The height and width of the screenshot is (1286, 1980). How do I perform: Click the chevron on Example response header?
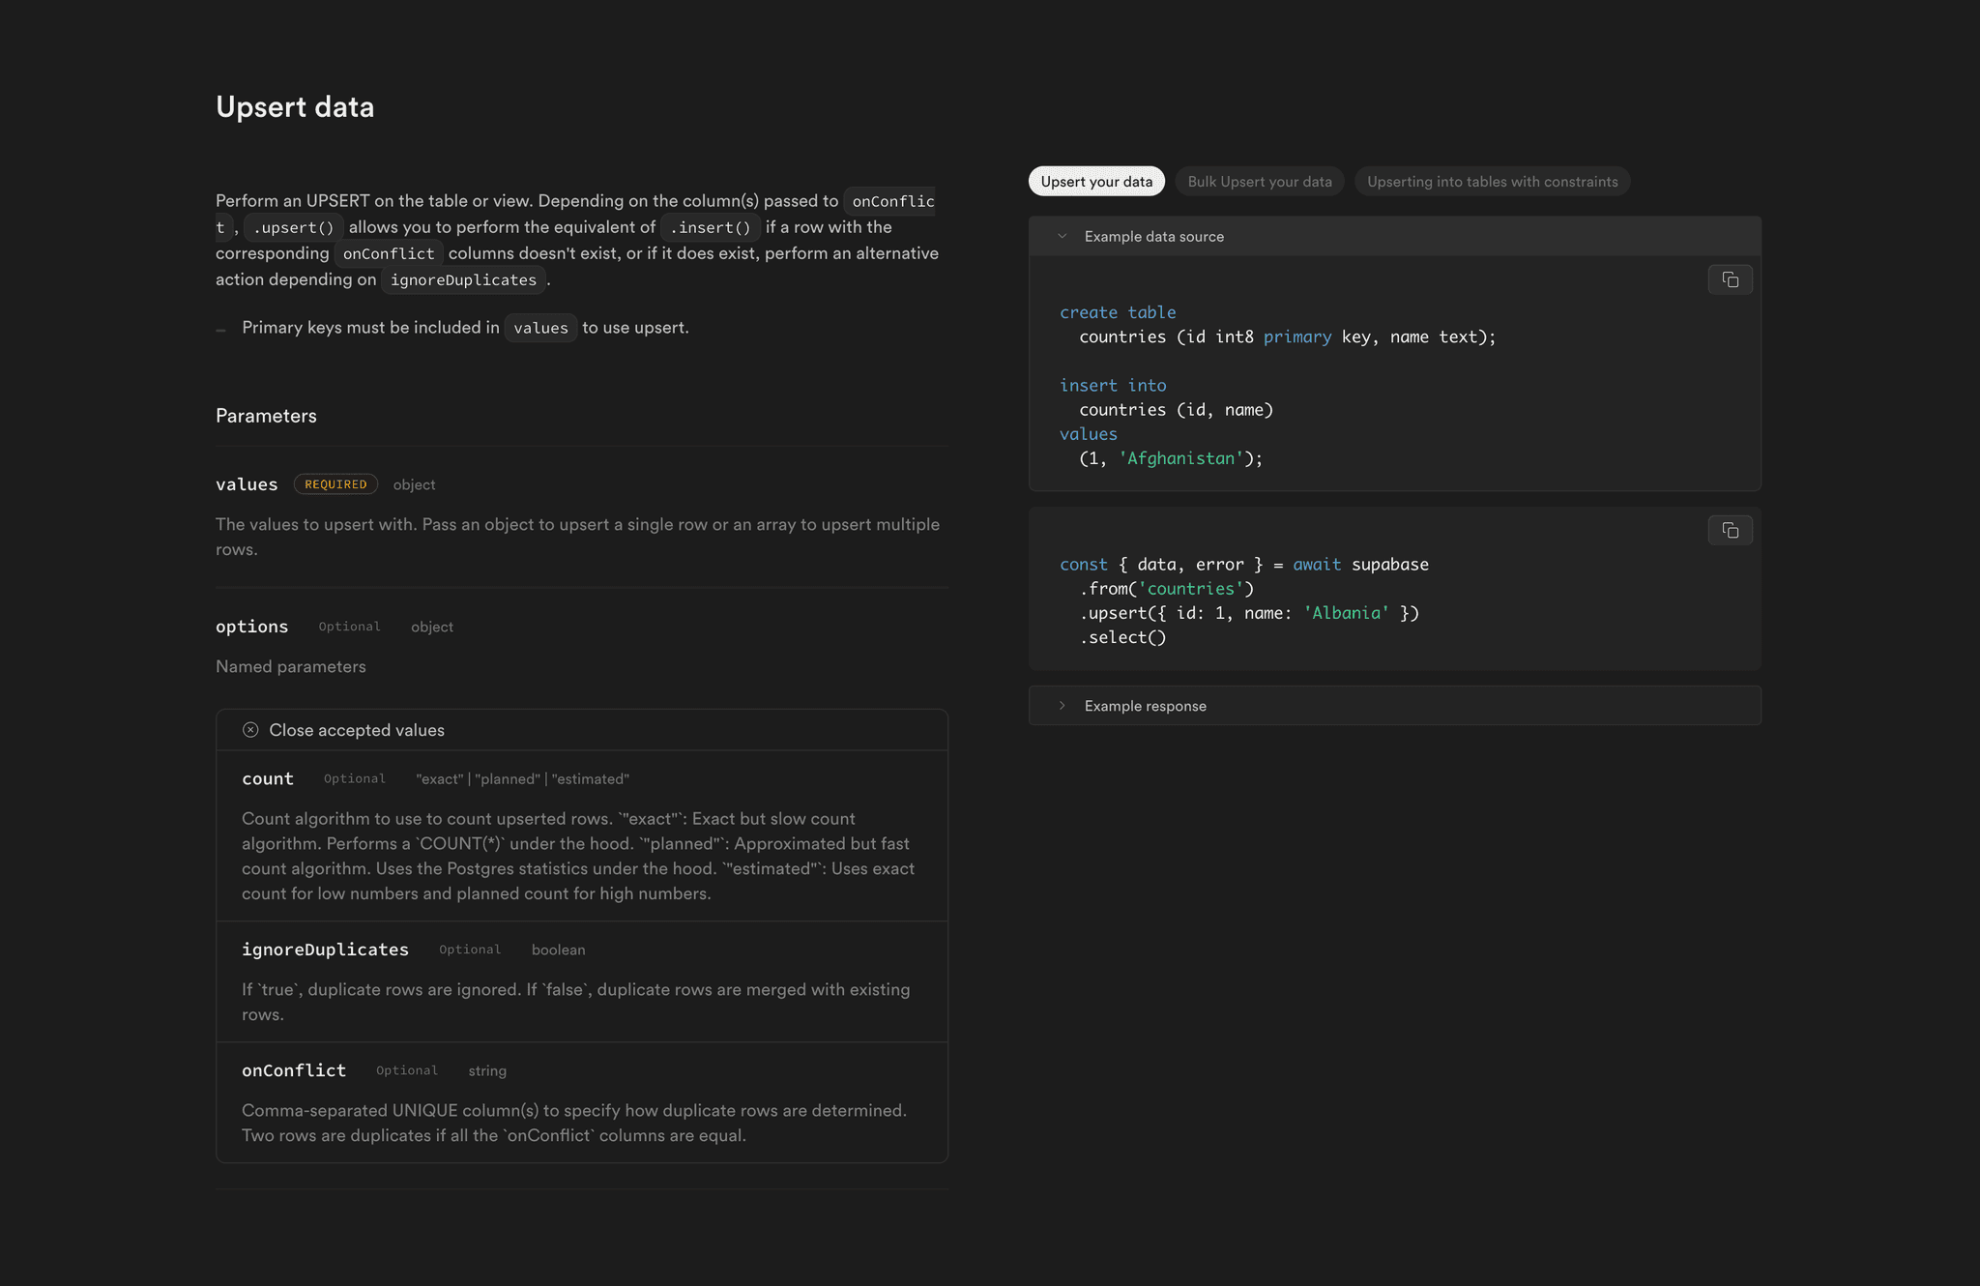(x=1062, y=705)
